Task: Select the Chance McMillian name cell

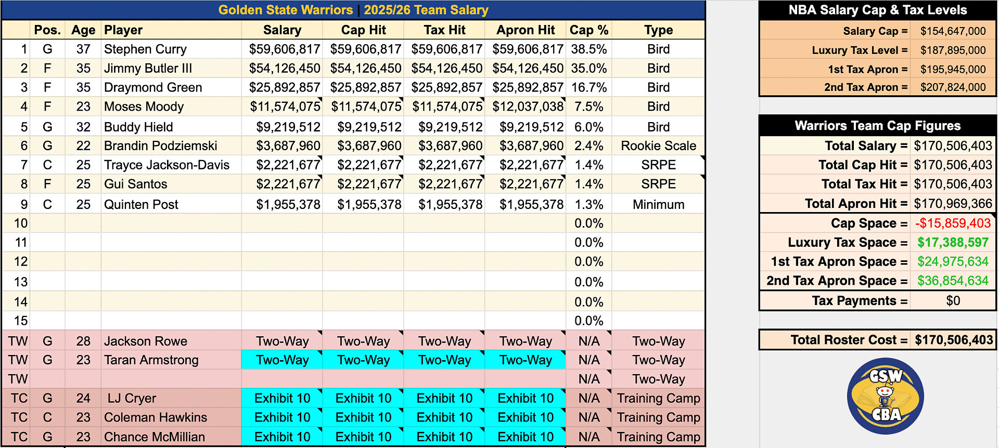Action: click(x=155, y=437)
